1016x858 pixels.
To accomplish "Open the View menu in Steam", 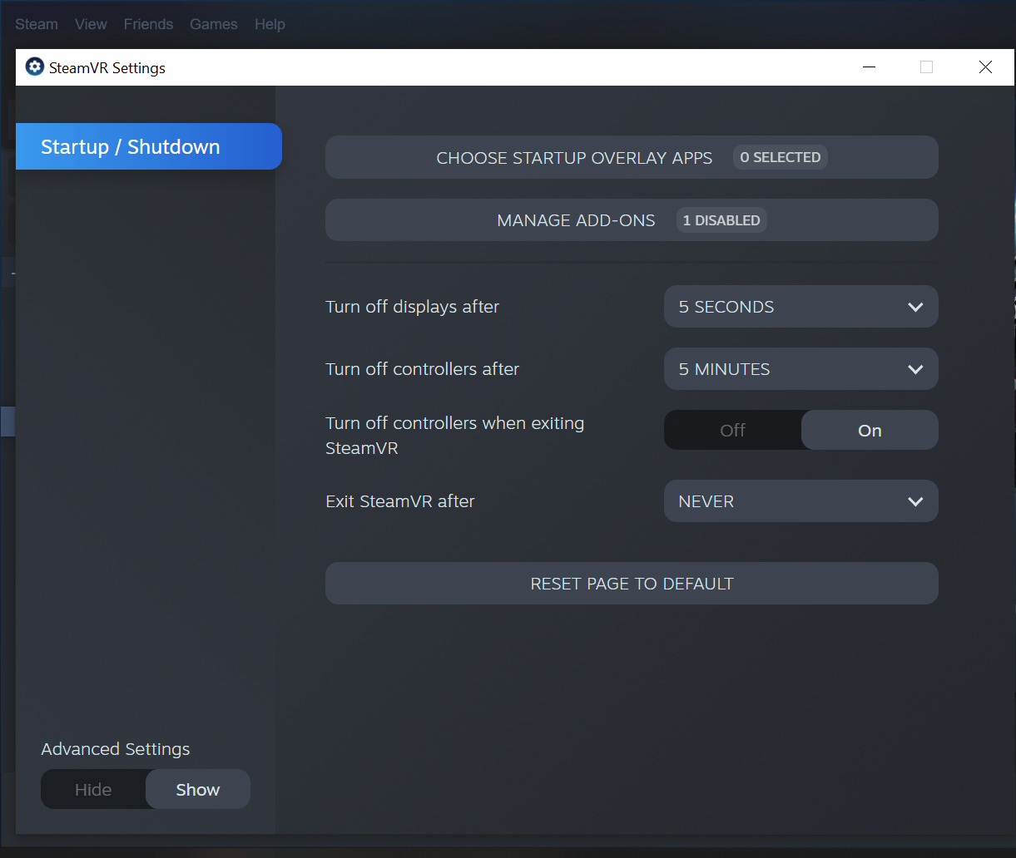I will [91, 24].
